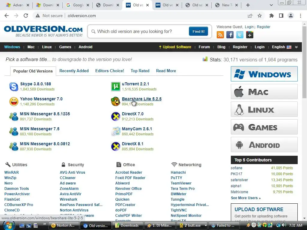Click the stats bar chart icon

(205, 59)
